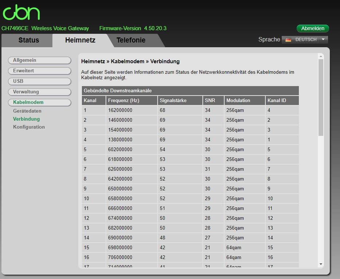Select frequency value 162000000

pos(120,110)
